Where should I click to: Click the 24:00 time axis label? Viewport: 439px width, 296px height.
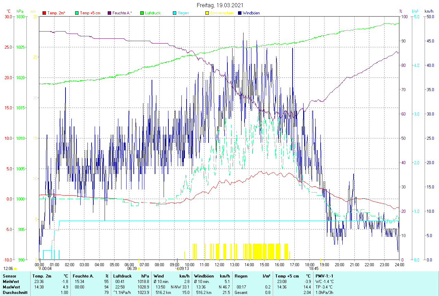(x=400, y=264)
